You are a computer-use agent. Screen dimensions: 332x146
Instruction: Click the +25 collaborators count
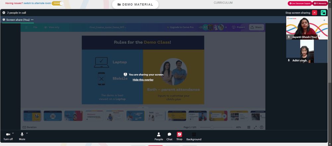(x=200, y=27)
